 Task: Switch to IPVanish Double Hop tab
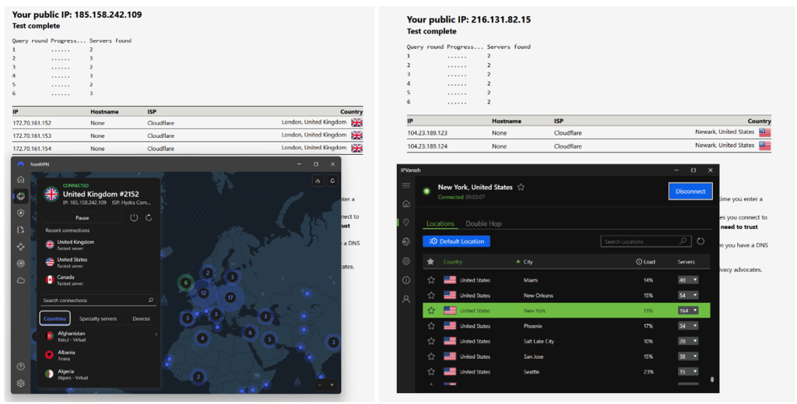[483, 223]
